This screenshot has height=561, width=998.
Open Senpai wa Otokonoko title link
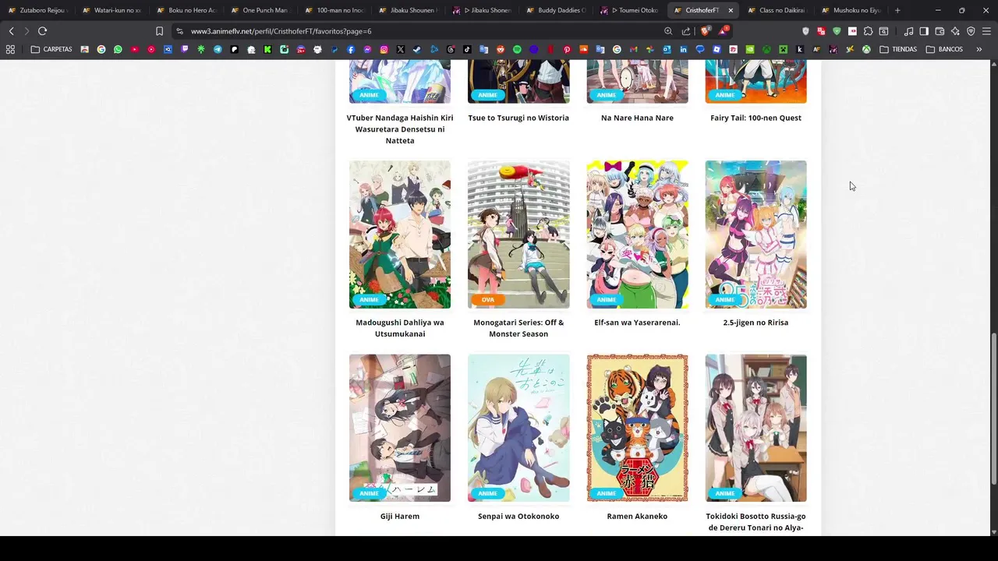pos(518,516)
